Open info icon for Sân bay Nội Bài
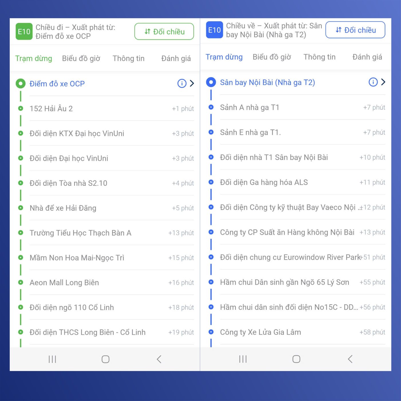The image size is (401, 401). (x=373, y=82)
